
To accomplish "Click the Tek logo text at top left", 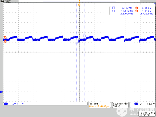I will (2, 1).
